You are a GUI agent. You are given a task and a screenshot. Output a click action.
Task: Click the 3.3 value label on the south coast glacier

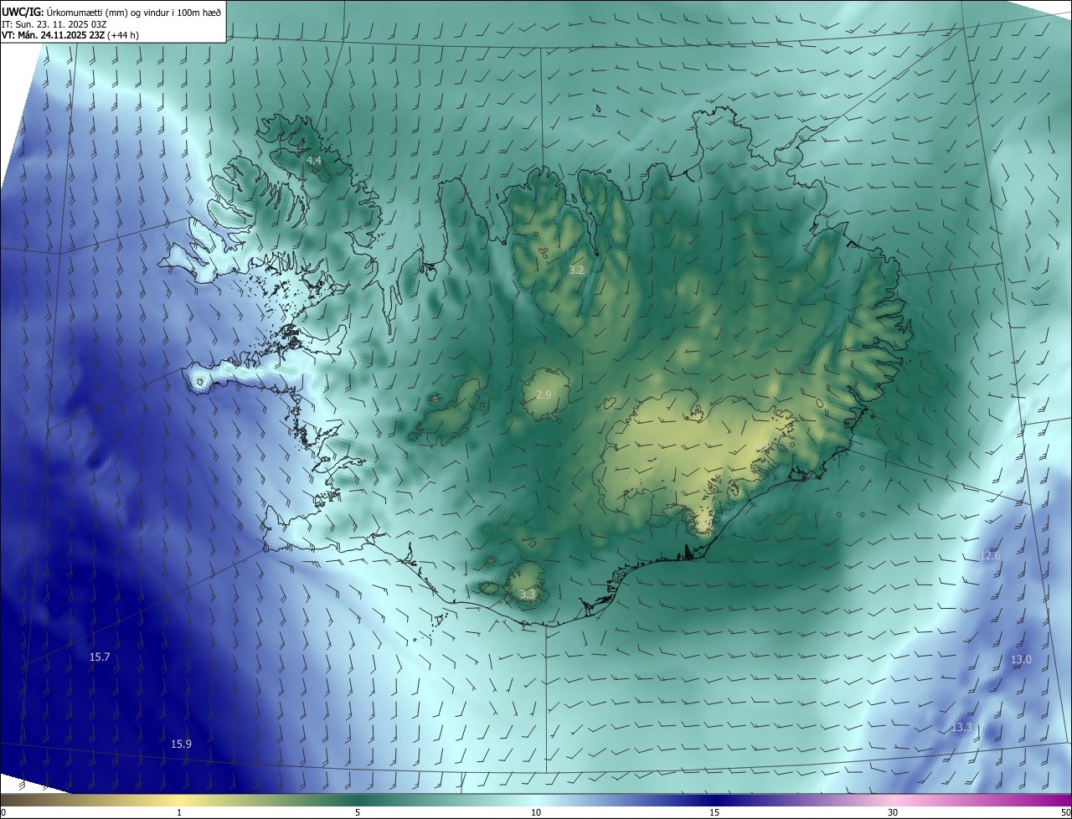click(528, 594)
